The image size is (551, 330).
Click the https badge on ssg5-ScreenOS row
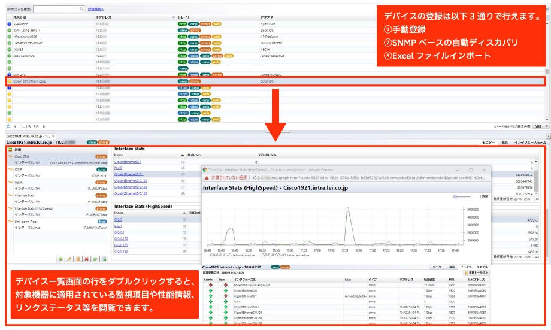tap(193, 56)
